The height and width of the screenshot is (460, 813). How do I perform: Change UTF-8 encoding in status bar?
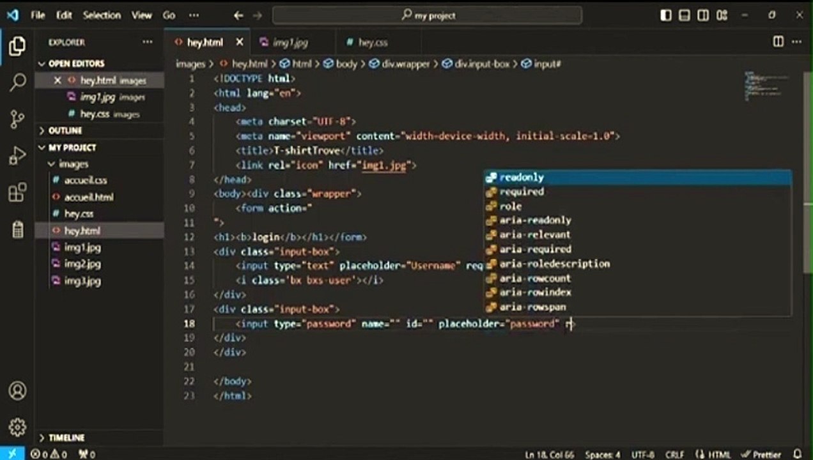[642, 454]
